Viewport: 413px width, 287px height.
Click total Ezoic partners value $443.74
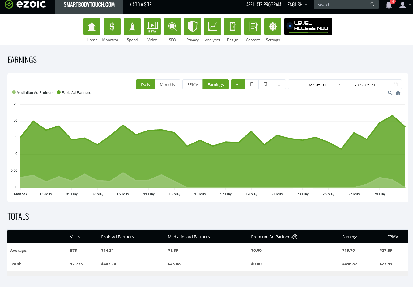coord(109,264)
